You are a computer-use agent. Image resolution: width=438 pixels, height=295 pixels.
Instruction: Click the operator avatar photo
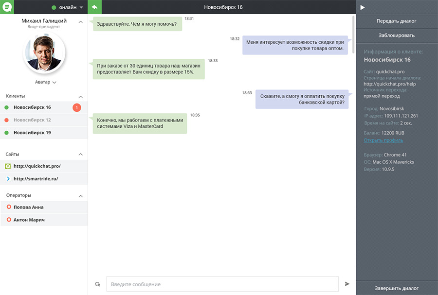pos(44,52)
